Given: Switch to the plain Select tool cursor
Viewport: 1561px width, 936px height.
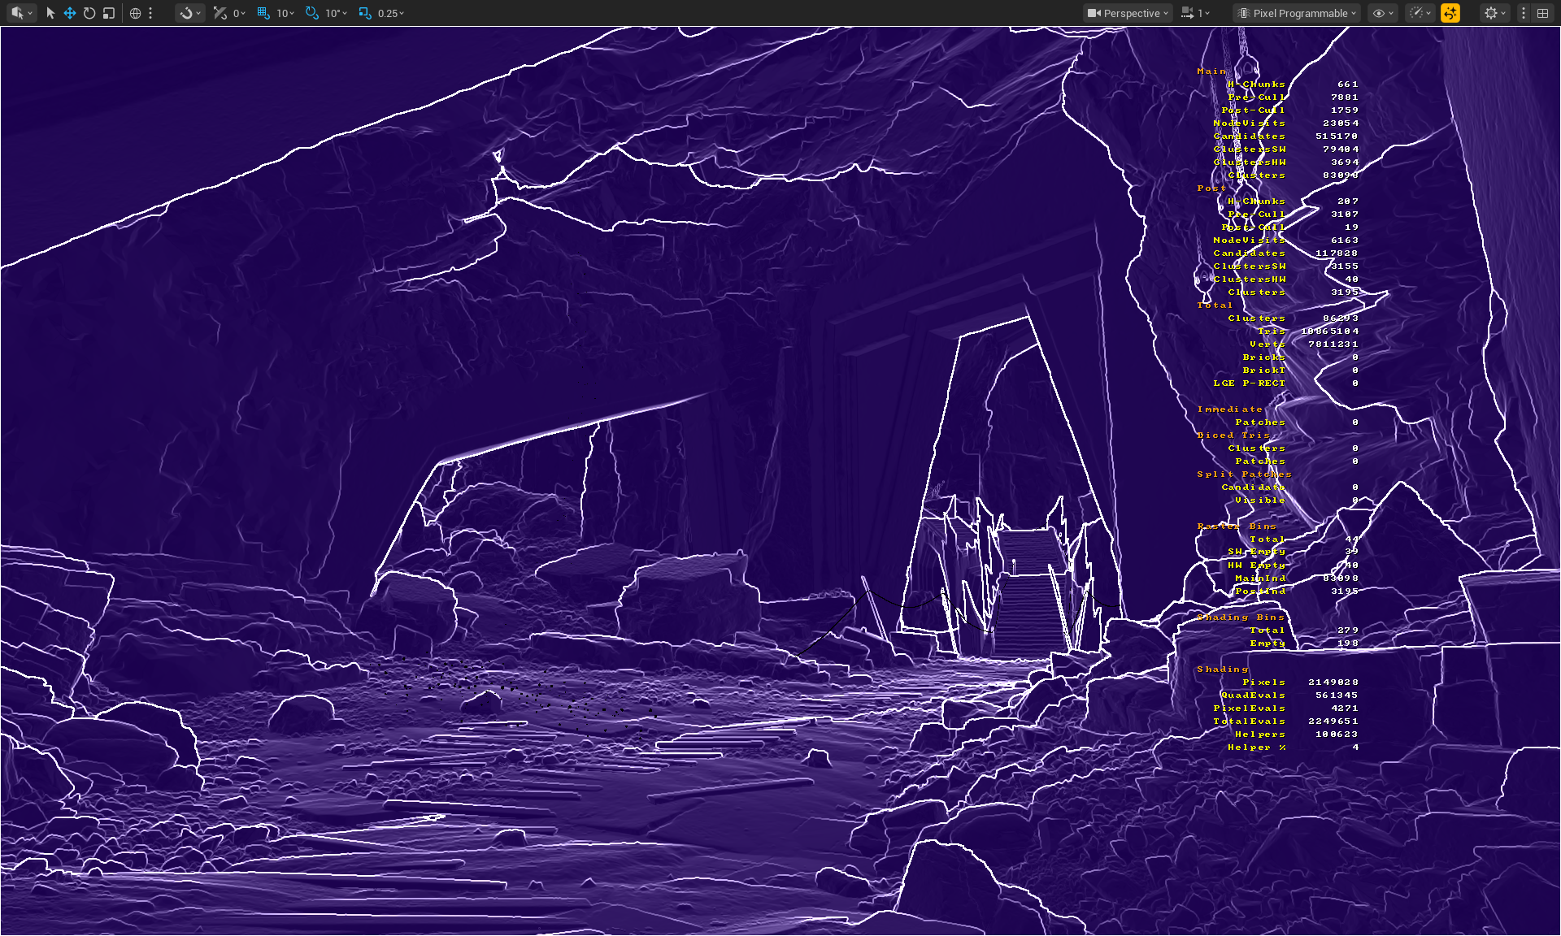Looking at the screenshot, I should point(50,13).
